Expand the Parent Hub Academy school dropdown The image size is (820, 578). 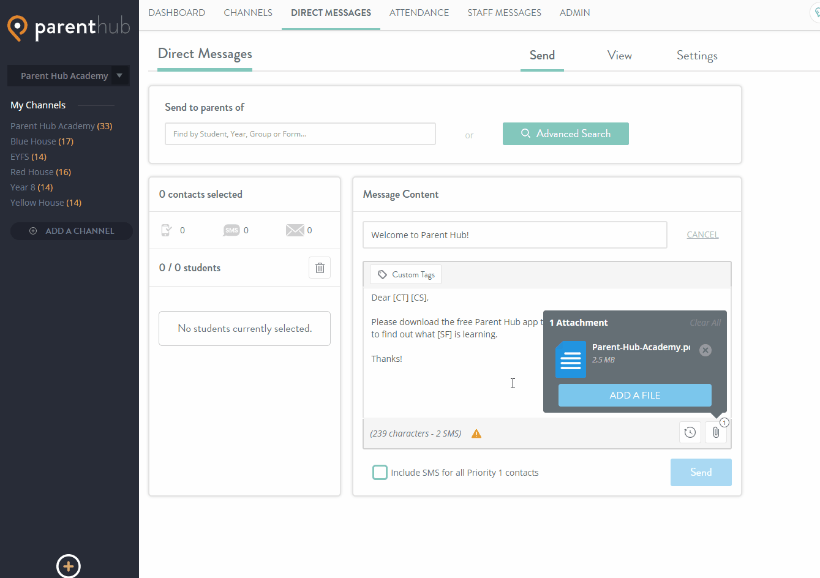(69, 76)
